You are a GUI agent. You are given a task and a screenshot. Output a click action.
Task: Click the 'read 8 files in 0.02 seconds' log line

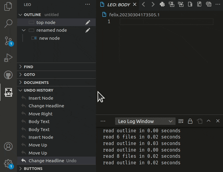point(141,156)
